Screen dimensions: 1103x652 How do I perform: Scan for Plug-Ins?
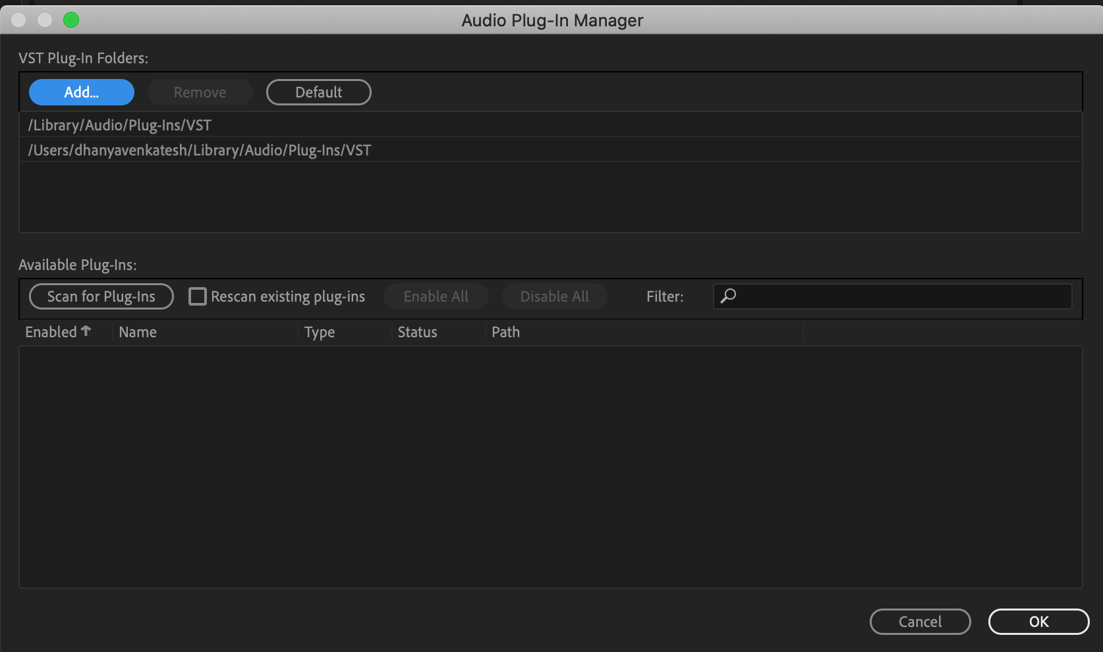[101, 296]
